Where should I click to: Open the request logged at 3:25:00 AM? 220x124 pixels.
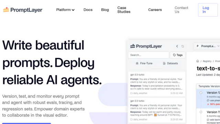(x=157, y=110)
